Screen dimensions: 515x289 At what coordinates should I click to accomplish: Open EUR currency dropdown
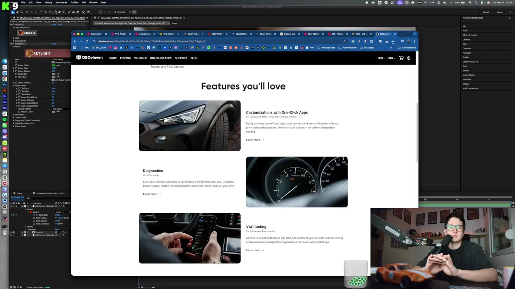381,58
